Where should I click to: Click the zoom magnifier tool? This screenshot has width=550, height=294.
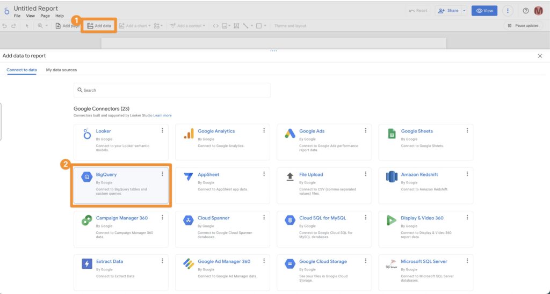click(40, 26)
